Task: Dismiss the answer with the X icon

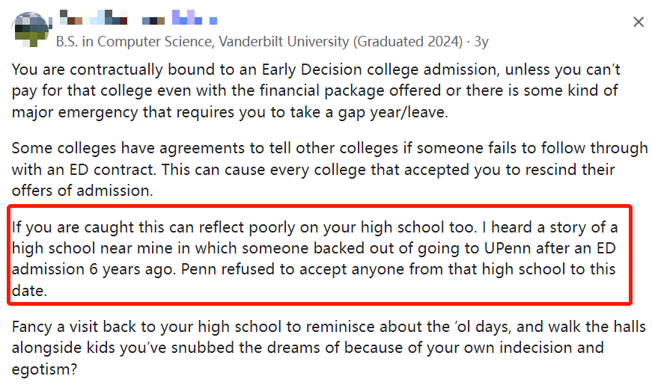Action: pos(639,22)
